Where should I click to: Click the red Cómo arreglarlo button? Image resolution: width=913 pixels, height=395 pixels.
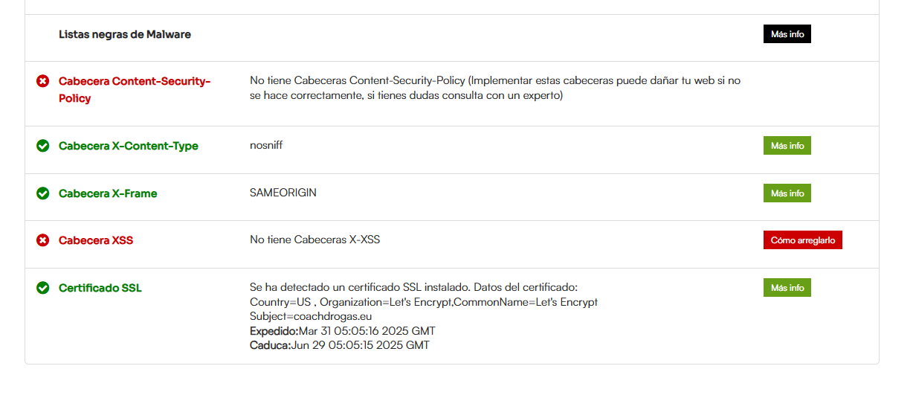pos(802,240)
